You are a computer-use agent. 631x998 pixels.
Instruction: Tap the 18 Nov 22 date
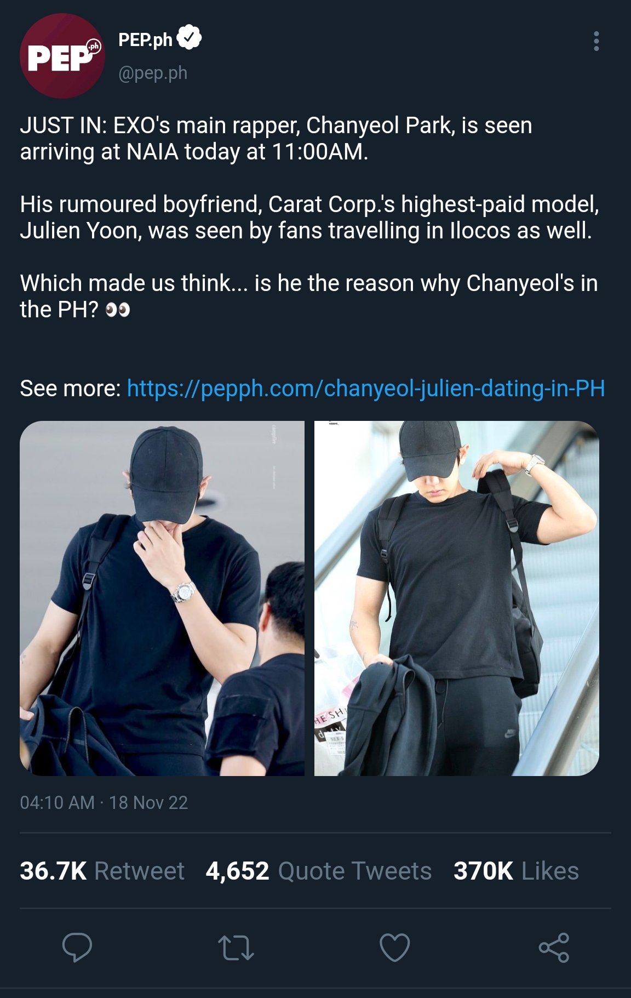[148, 802]
